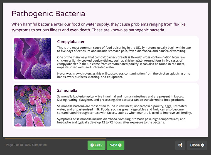
Task: Click the Campylobacter heading
Action: pyautogui.click(x=71, y=42)
